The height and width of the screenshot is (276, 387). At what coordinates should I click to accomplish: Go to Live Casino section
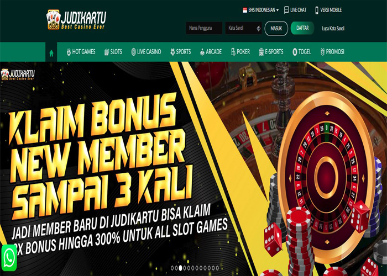(146, 52)
